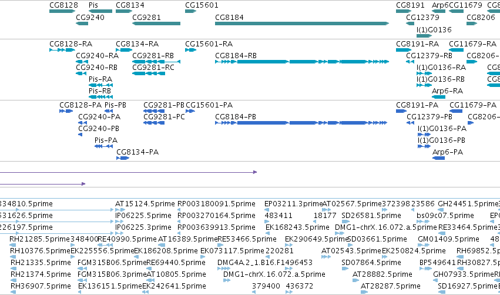
Task: Select the l(1)G0136-RB transcript label
Action: pos(441,79)
